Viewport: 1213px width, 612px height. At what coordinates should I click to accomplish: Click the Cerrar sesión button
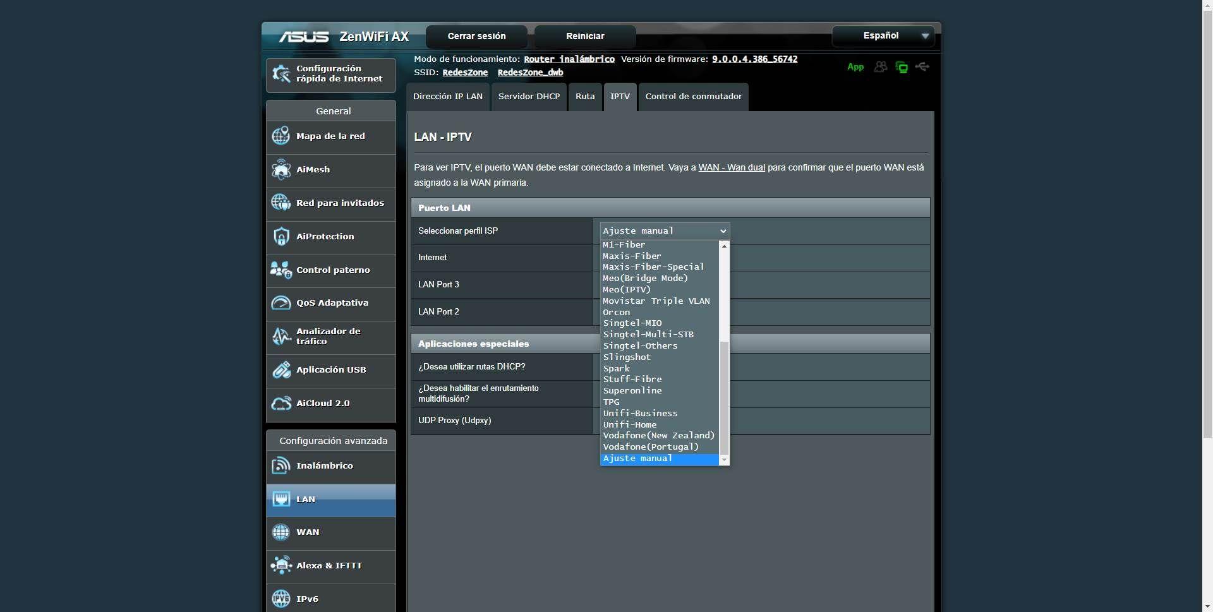476,36
